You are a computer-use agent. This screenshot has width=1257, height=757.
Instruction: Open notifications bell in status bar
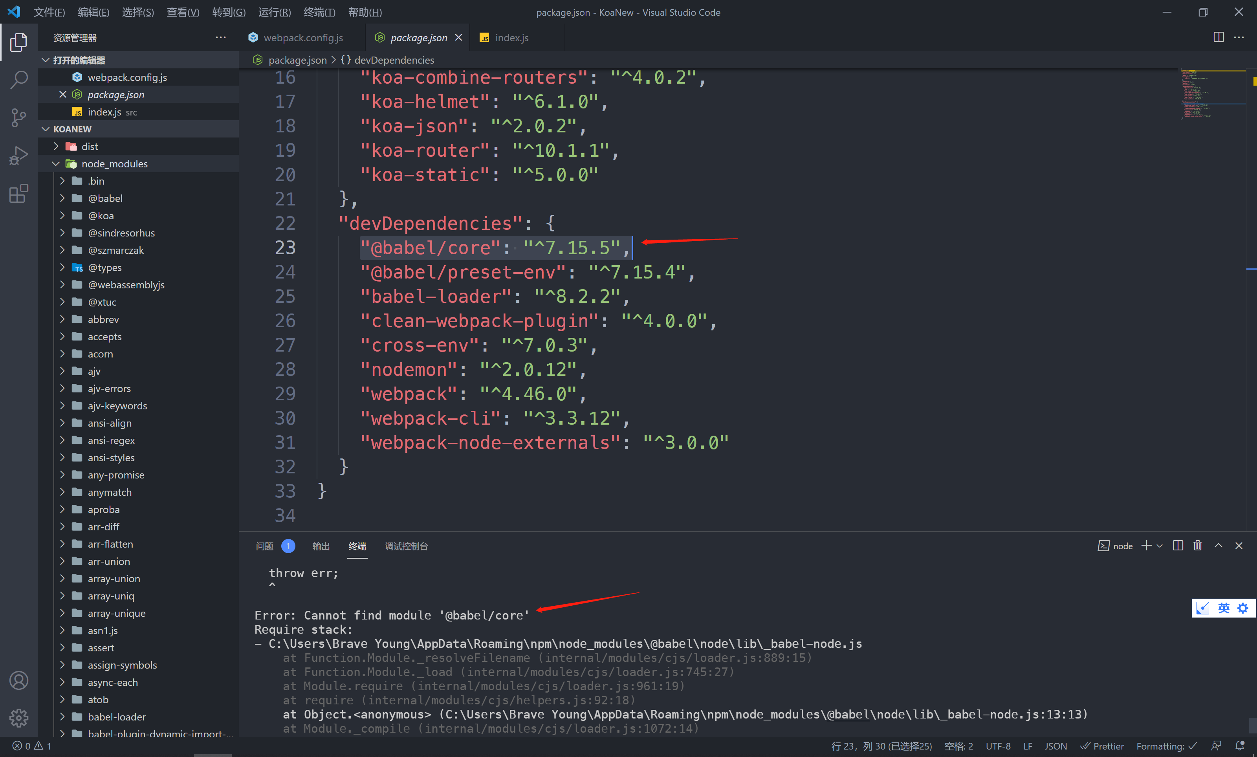click(x=1240, y=746)
